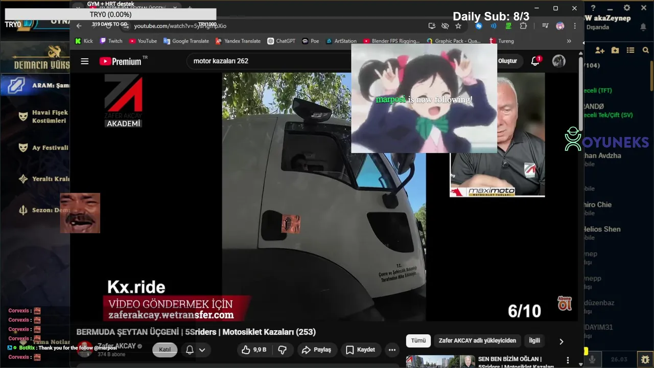Dislike the video

tap(282, 350)
